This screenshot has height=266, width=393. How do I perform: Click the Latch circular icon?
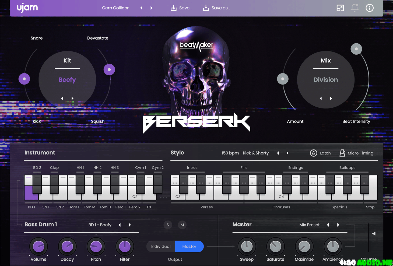click(314, 153)
